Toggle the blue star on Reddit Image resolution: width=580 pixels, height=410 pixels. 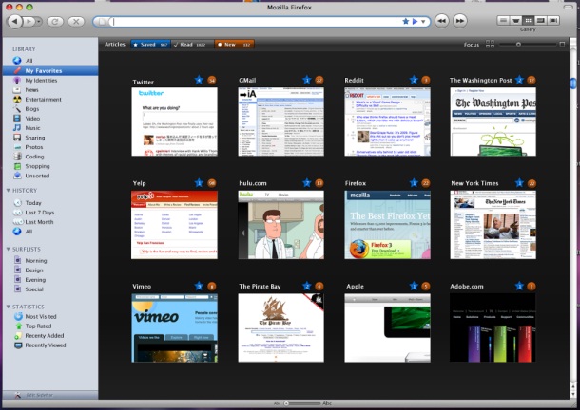[x=414, y=80]
